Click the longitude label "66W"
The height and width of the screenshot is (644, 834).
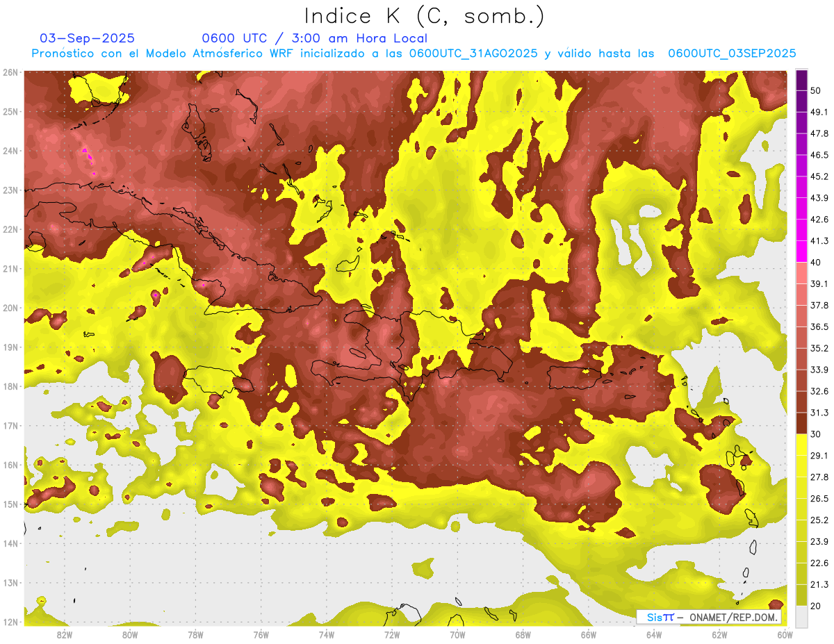coord(588,635)
